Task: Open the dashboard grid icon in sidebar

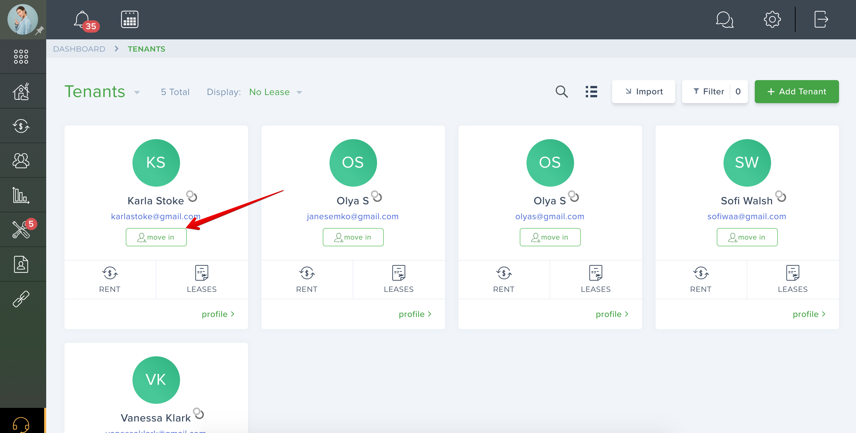Action: (x=21, y=57)
